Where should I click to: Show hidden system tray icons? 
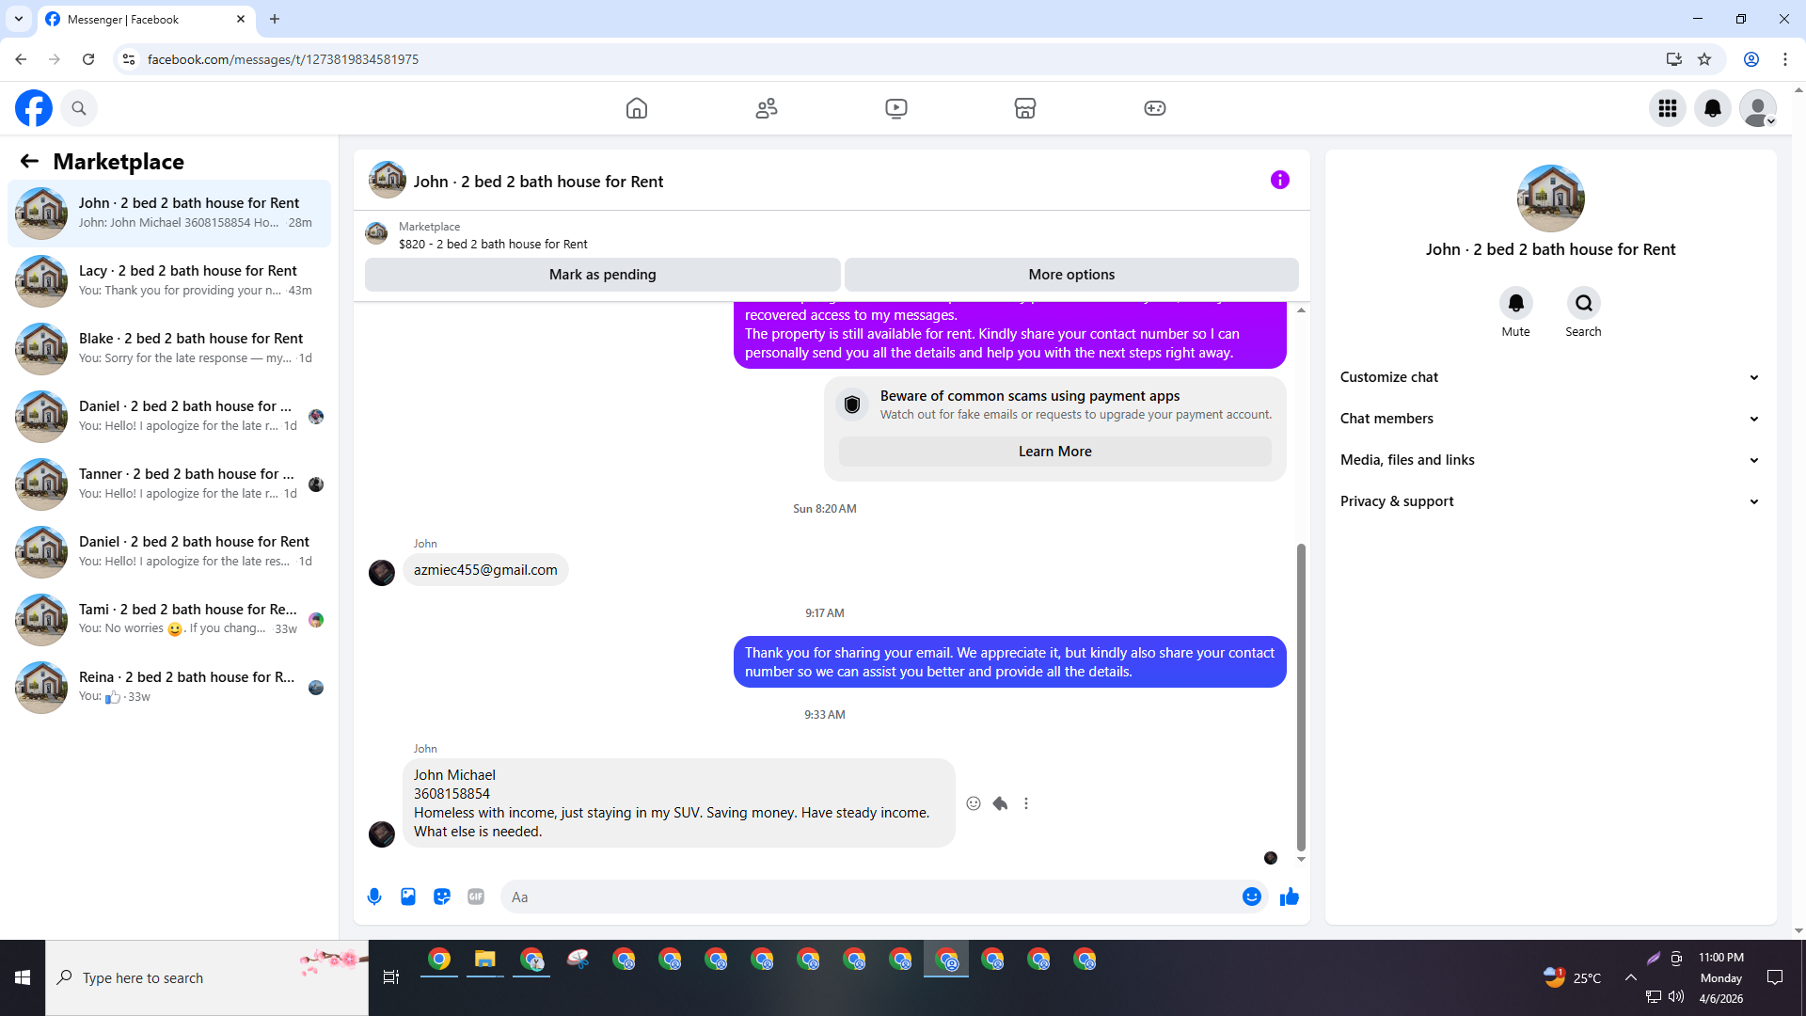(1630, 977)
